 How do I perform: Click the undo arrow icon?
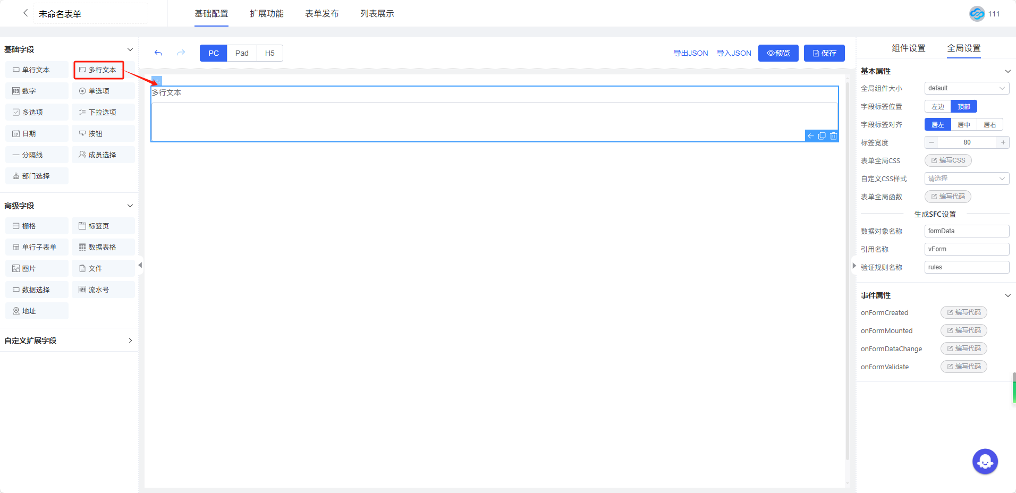click(158, 53)
